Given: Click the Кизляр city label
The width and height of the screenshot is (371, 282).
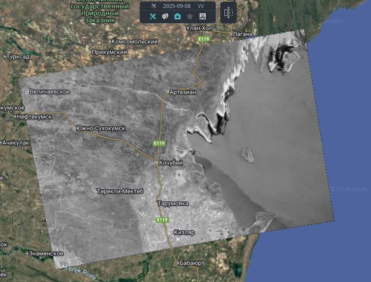Looking at the screenshot, I should pos(184,232).
